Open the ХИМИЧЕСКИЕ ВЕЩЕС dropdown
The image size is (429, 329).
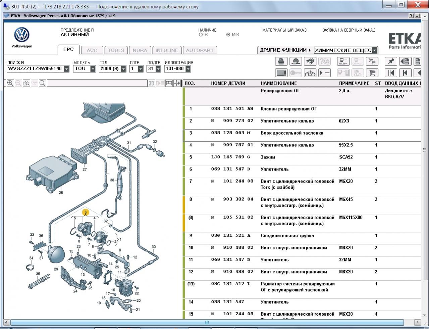click(375, 50)
